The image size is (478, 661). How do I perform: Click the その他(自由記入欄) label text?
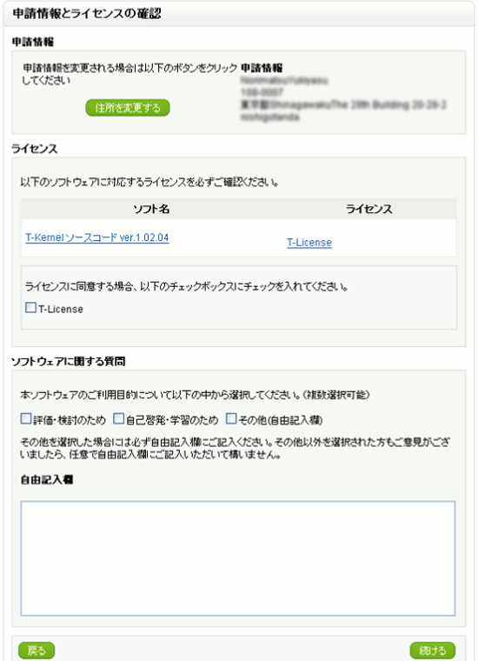[x=281, y=420]
